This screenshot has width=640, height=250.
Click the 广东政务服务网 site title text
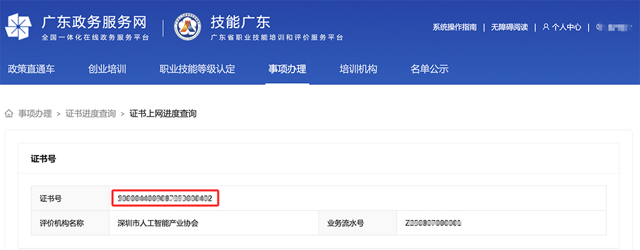[94, 22]
